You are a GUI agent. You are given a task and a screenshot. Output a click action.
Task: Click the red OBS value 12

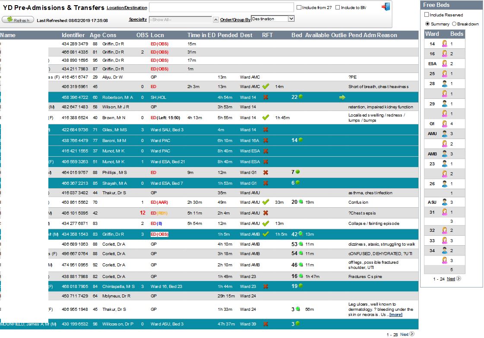click(x=142, y=213)
